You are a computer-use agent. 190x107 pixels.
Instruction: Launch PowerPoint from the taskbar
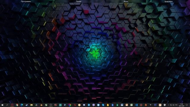coord(127,105)
